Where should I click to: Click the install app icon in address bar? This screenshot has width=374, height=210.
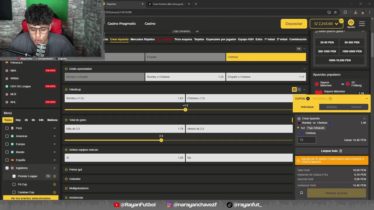coord(329,12)
